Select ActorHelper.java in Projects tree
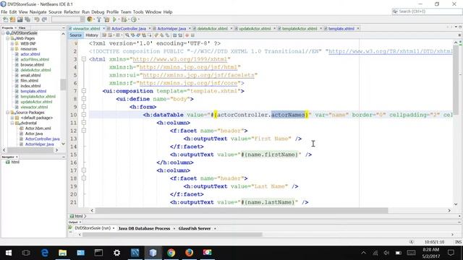 point(39,144)
